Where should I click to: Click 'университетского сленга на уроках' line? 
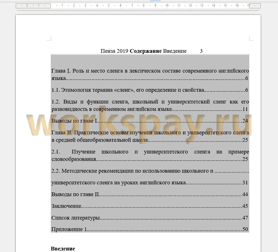click(150, 183)
